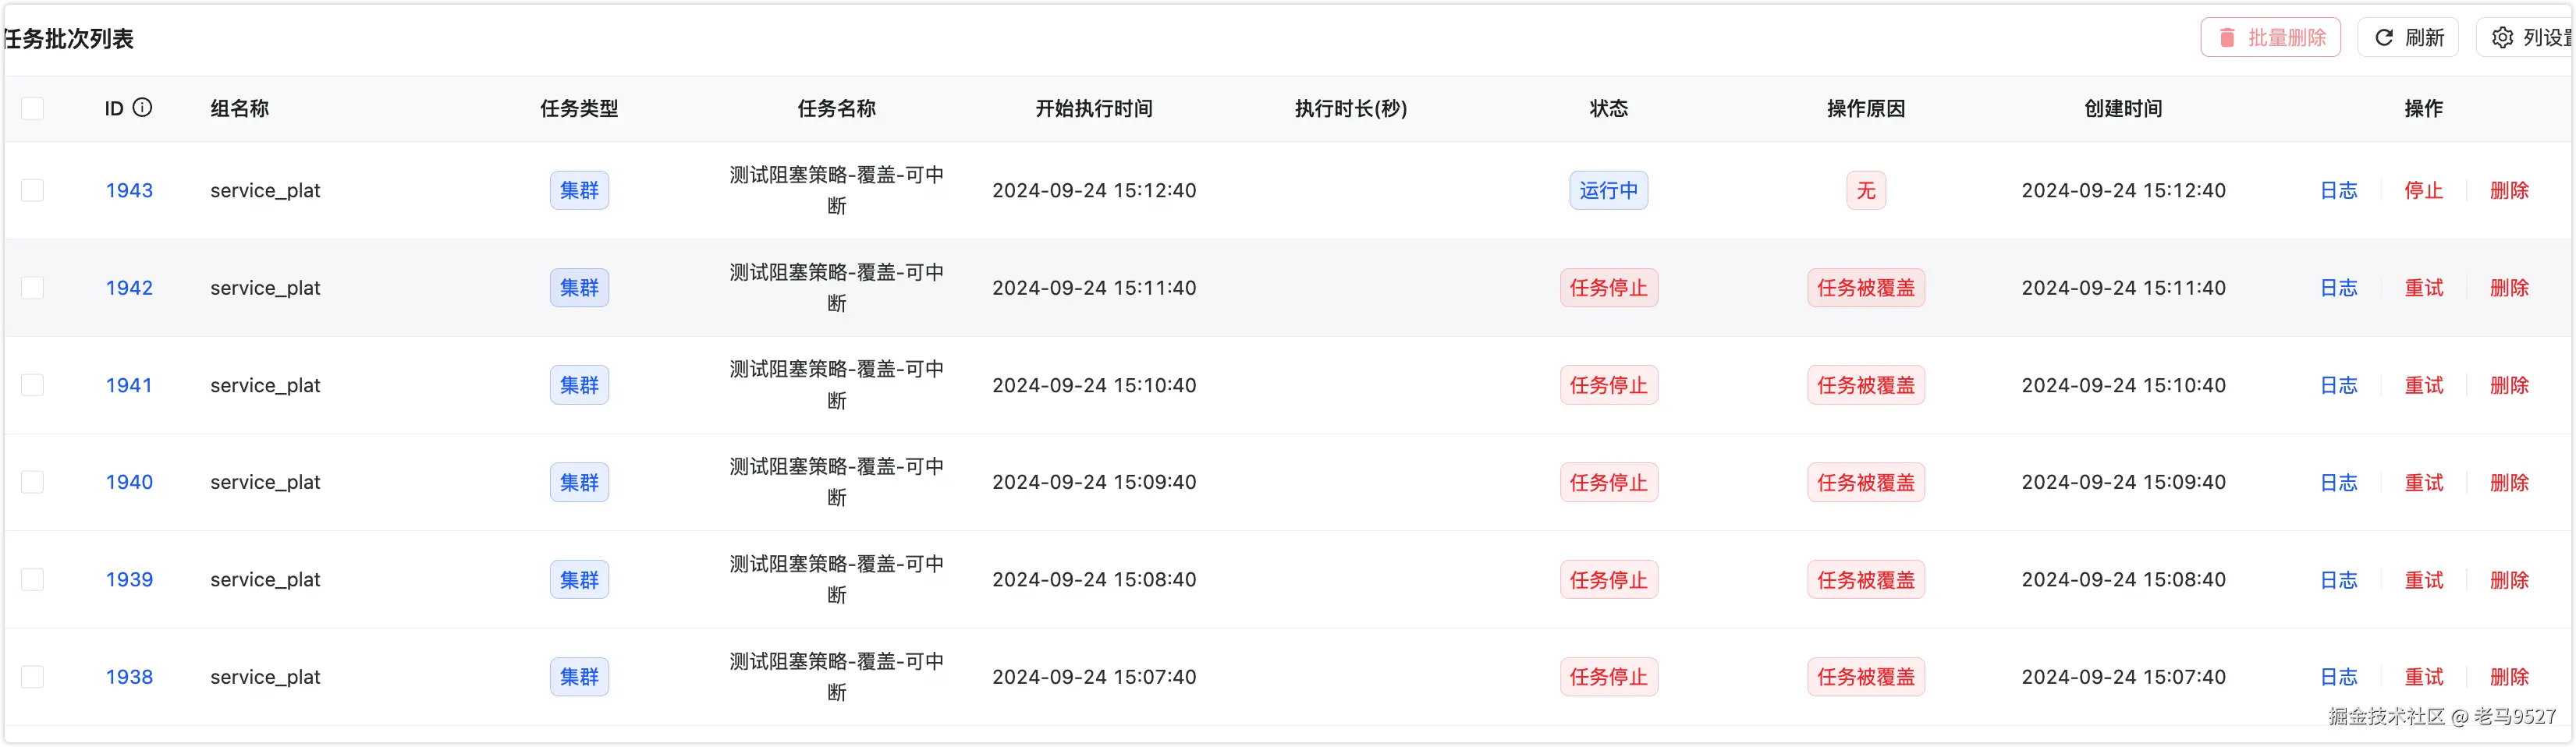Open 日志 for batch 1940
The width and height of the screenshot is (2576, 747).
2338,482
